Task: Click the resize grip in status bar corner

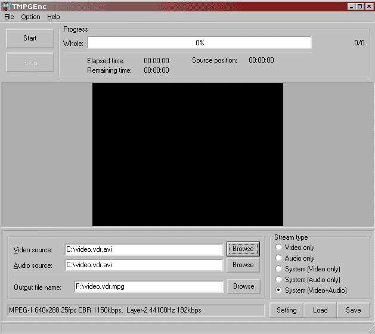Action: (370, 329)
